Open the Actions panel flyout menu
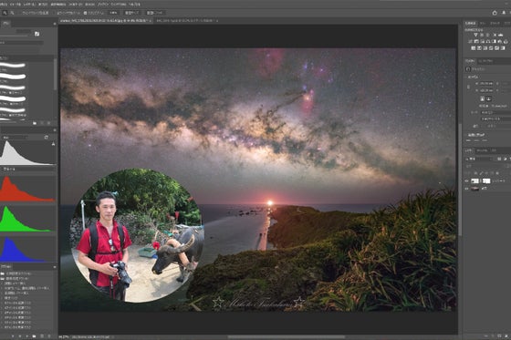 click(55, 267)
